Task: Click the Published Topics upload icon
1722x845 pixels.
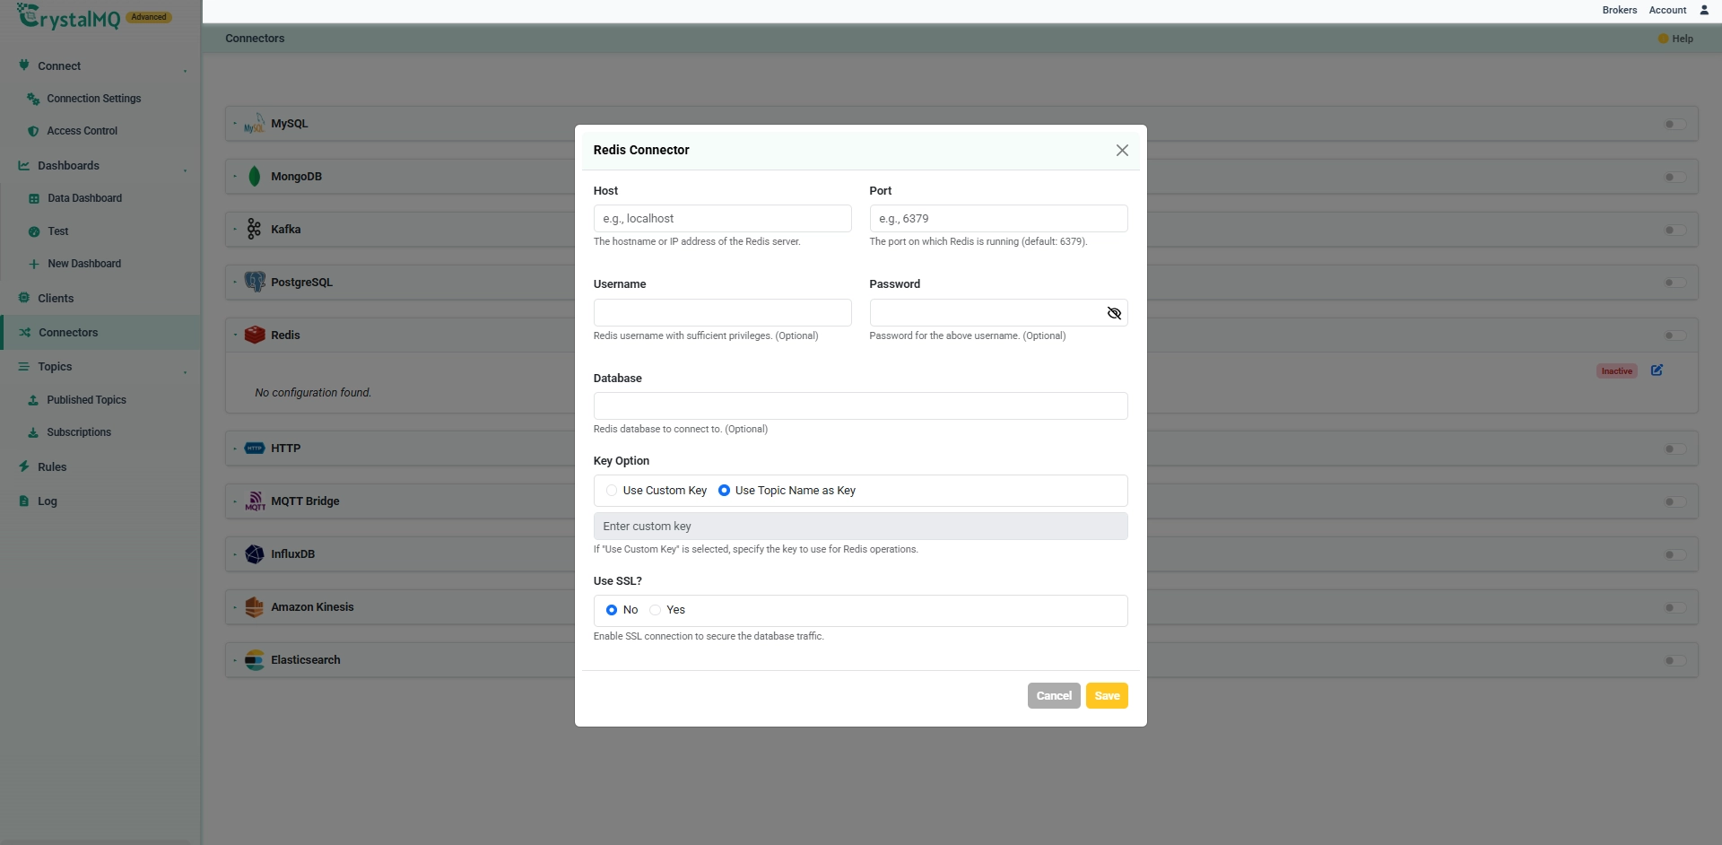Action: 33,400
